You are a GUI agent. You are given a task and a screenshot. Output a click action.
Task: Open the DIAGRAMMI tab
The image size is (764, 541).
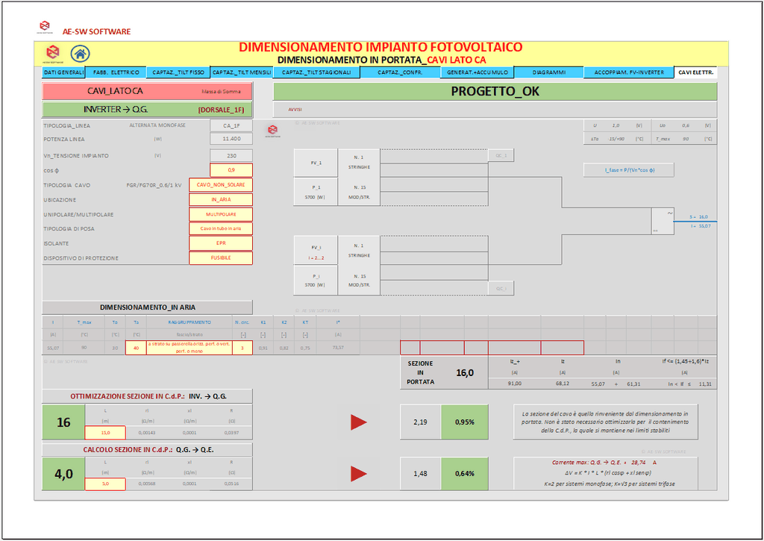tap(548, 73)
